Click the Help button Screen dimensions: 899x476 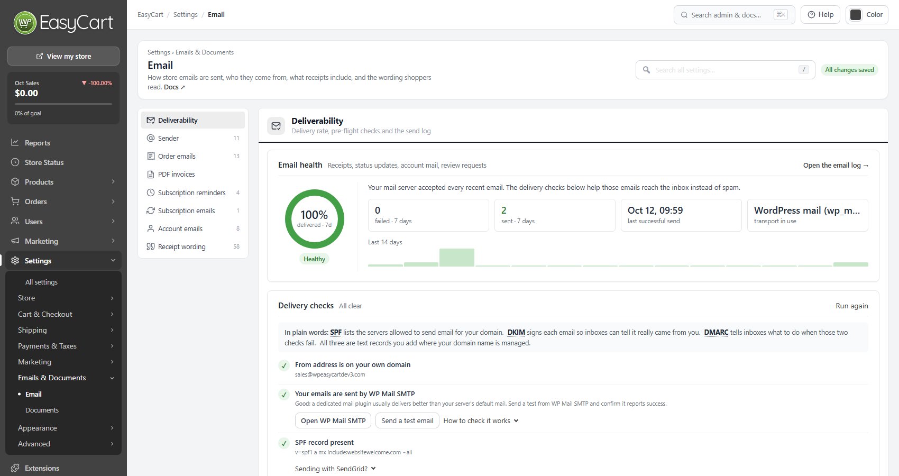tap(820, 15)
